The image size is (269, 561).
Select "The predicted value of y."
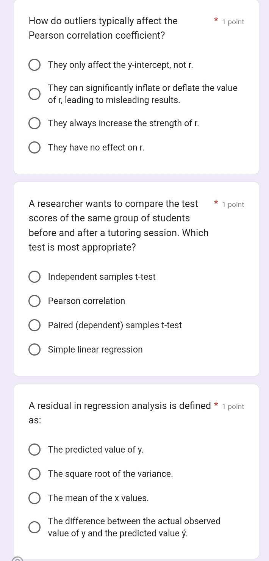pos(34,450)
